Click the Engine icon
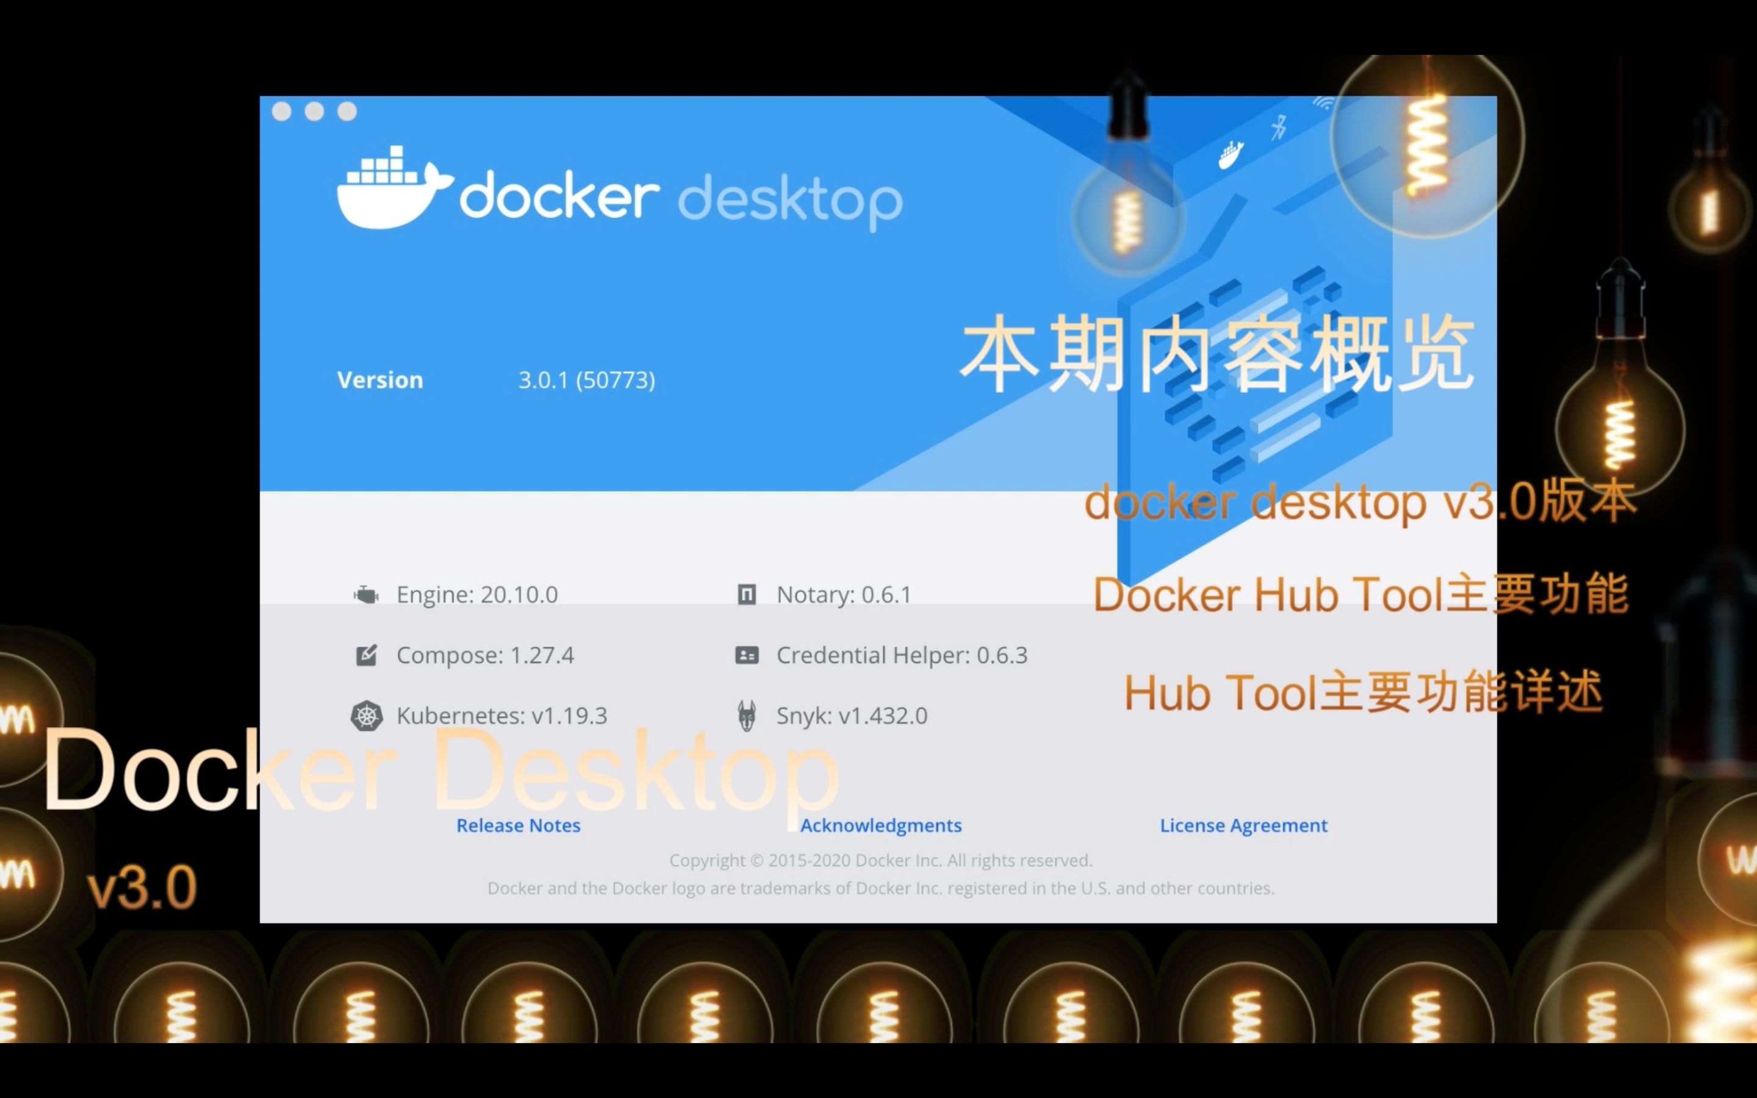This screenshot has width=1757, height=1098. click(366, 595)
